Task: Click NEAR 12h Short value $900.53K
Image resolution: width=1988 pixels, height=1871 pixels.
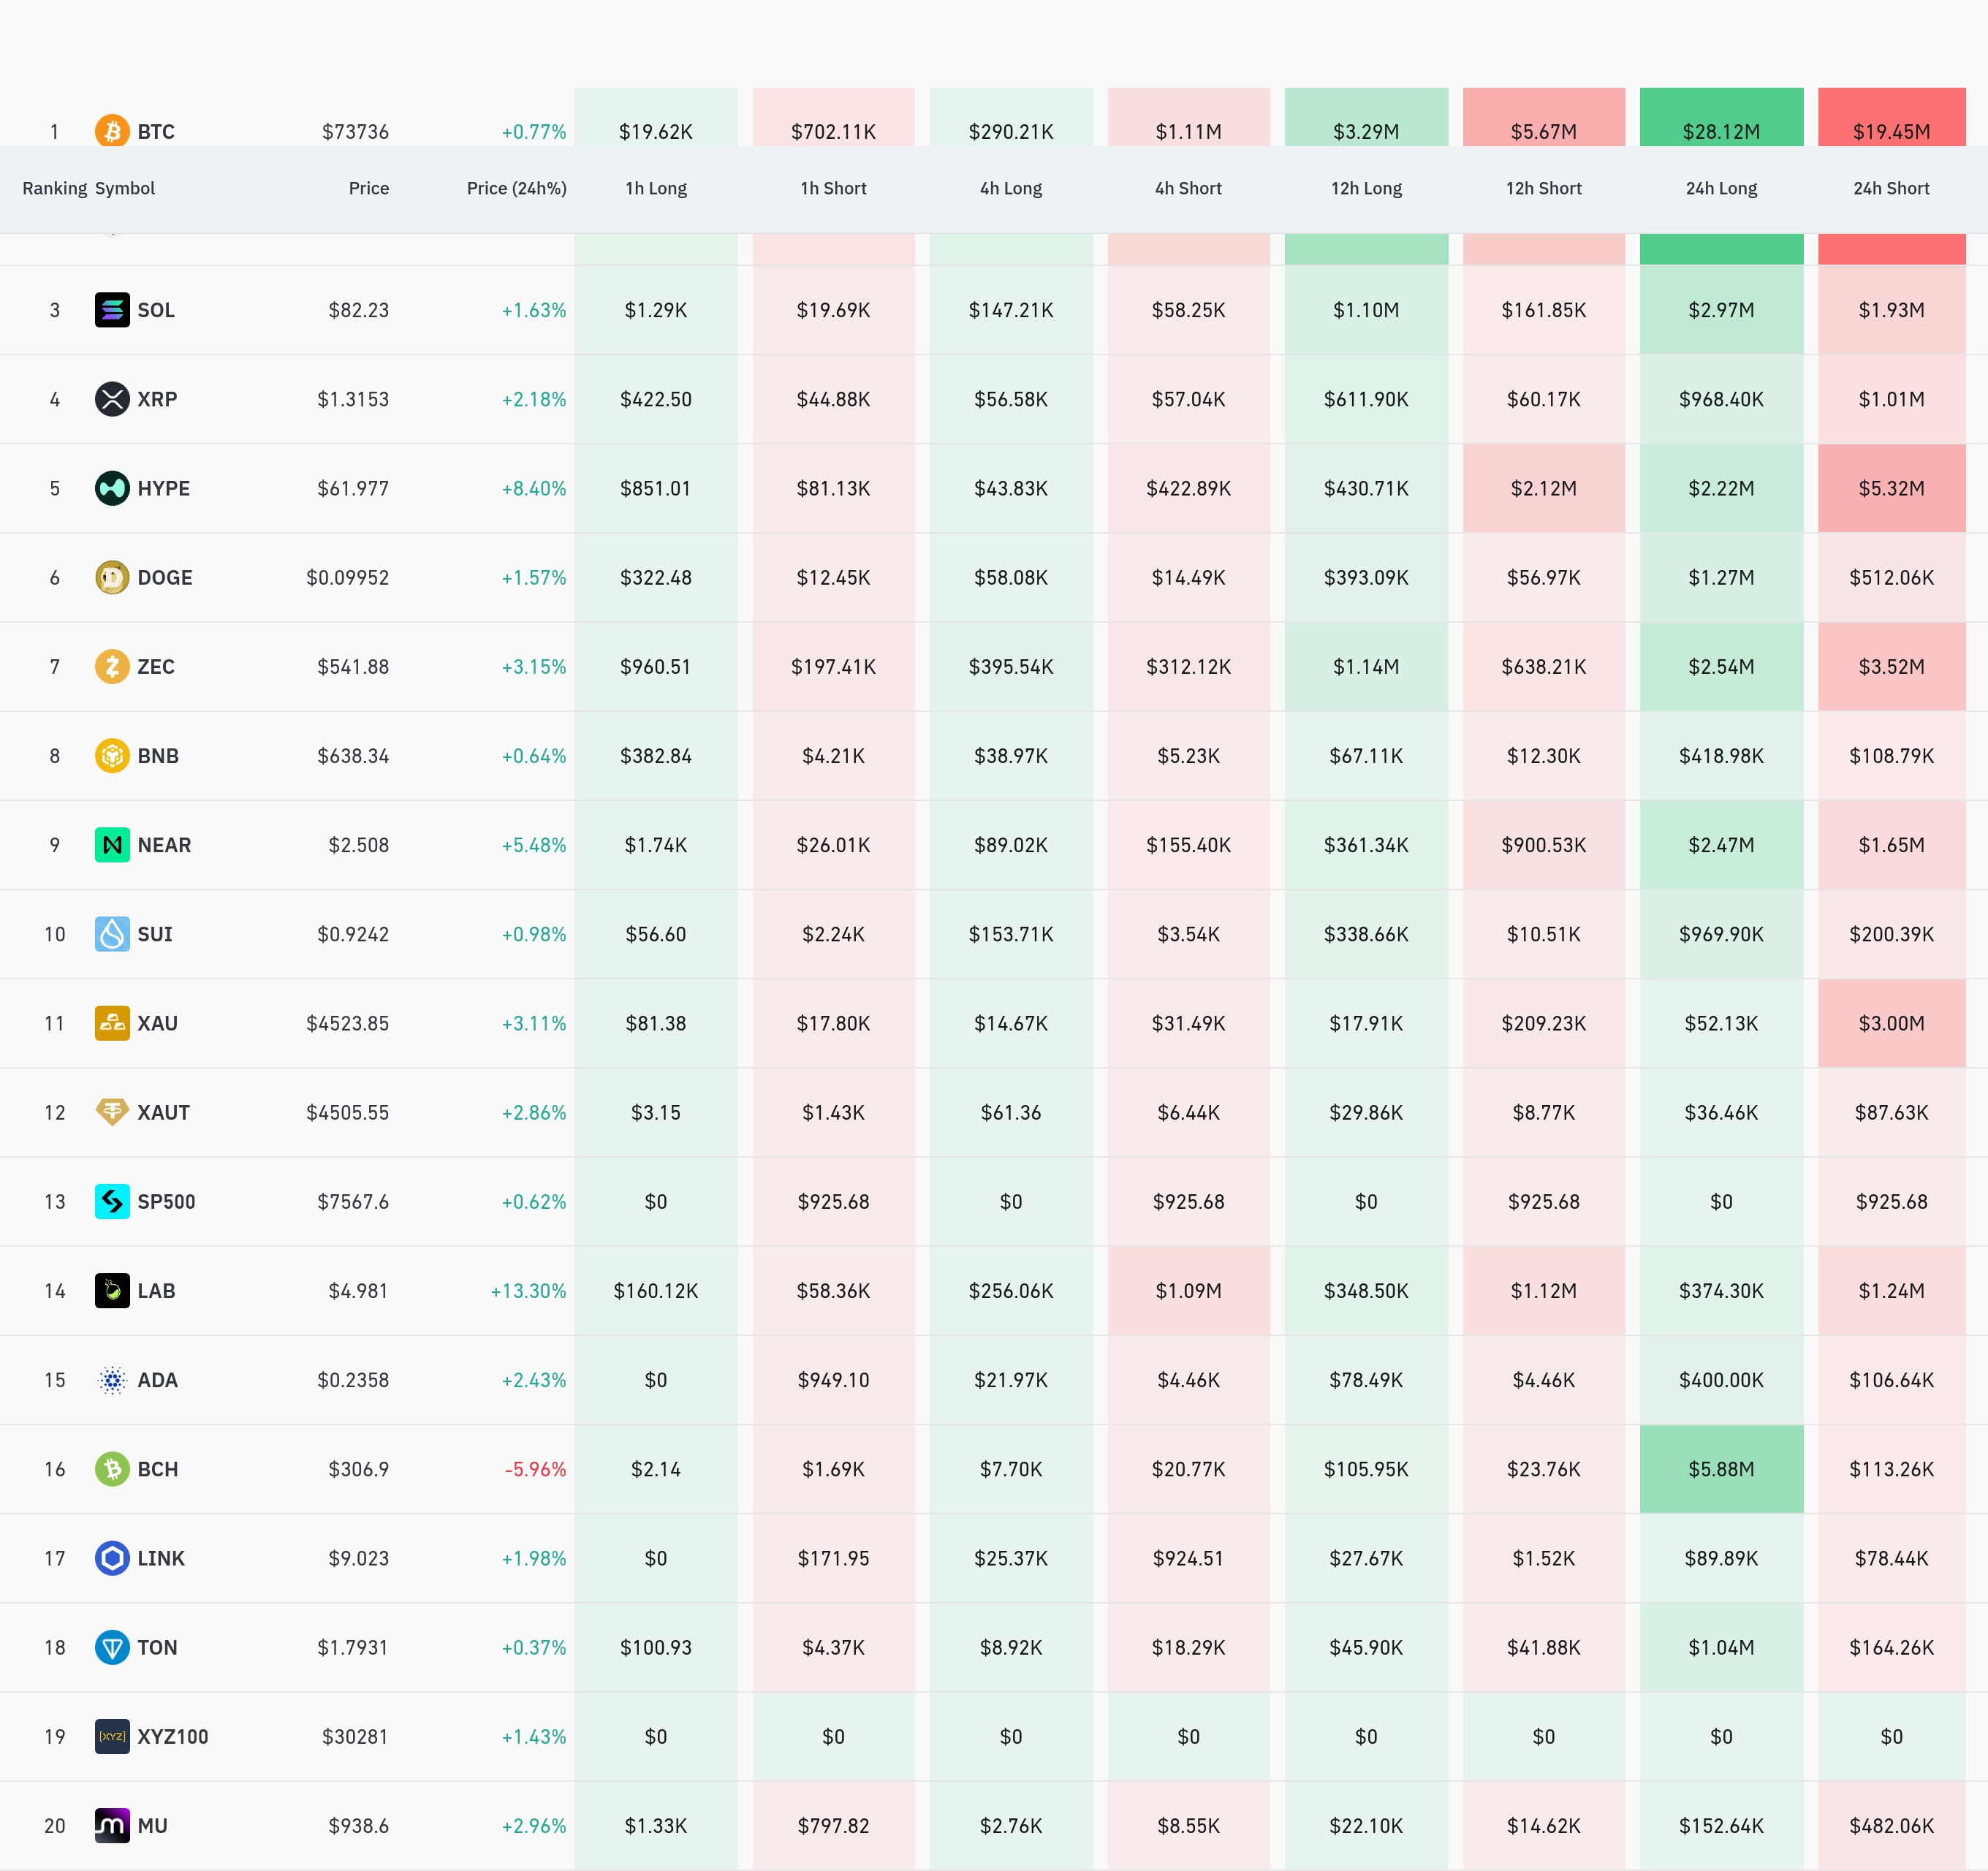Action: tap(1544, 845)
